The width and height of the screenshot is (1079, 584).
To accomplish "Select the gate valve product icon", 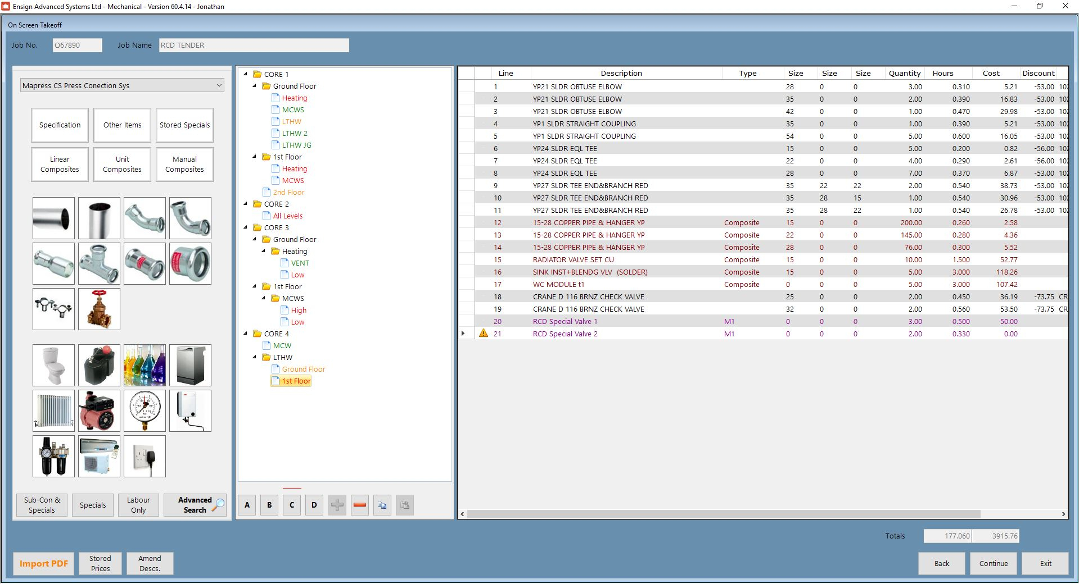I will [x=99, y=309].
